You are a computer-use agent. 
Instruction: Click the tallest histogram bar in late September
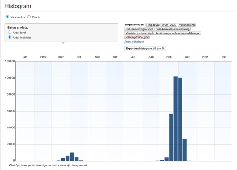175,118
